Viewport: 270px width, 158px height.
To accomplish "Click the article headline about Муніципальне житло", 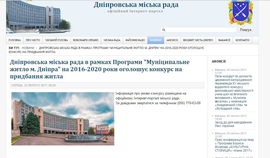I will coord(99,69).
